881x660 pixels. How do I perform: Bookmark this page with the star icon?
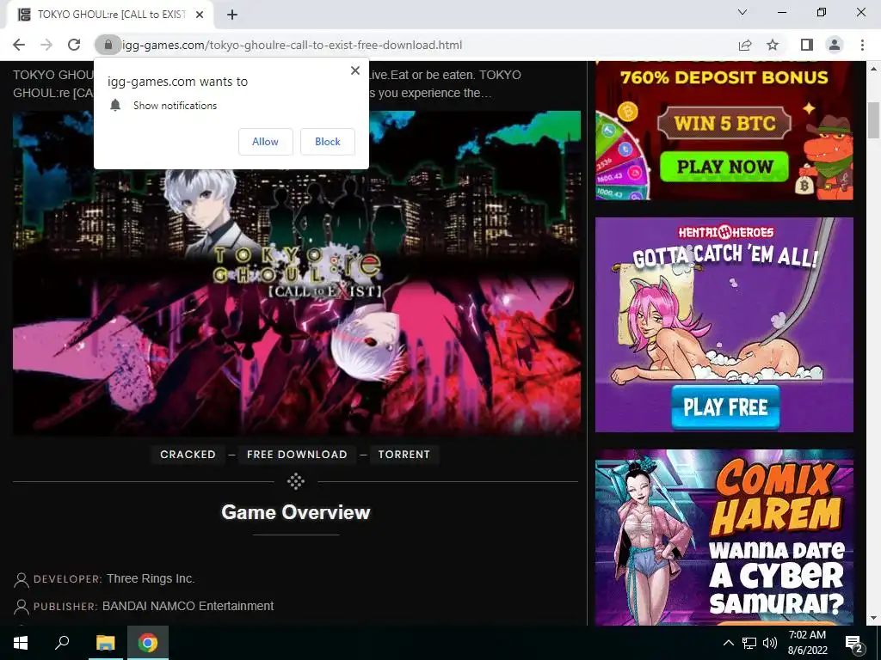click(773, 45)
